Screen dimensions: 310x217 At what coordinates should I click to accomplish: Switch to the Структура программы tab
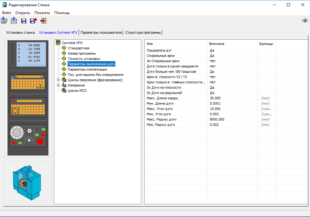point(143,32)
